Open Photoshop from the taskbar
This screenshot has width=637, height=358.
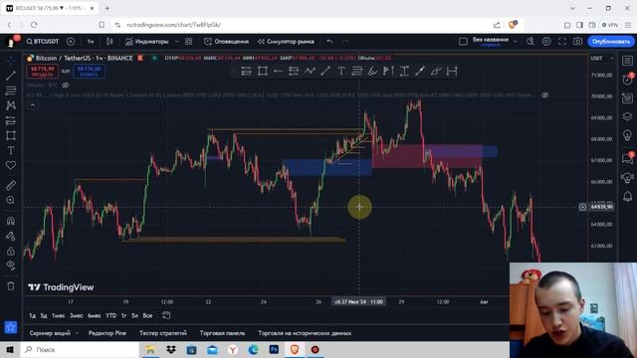274,349
